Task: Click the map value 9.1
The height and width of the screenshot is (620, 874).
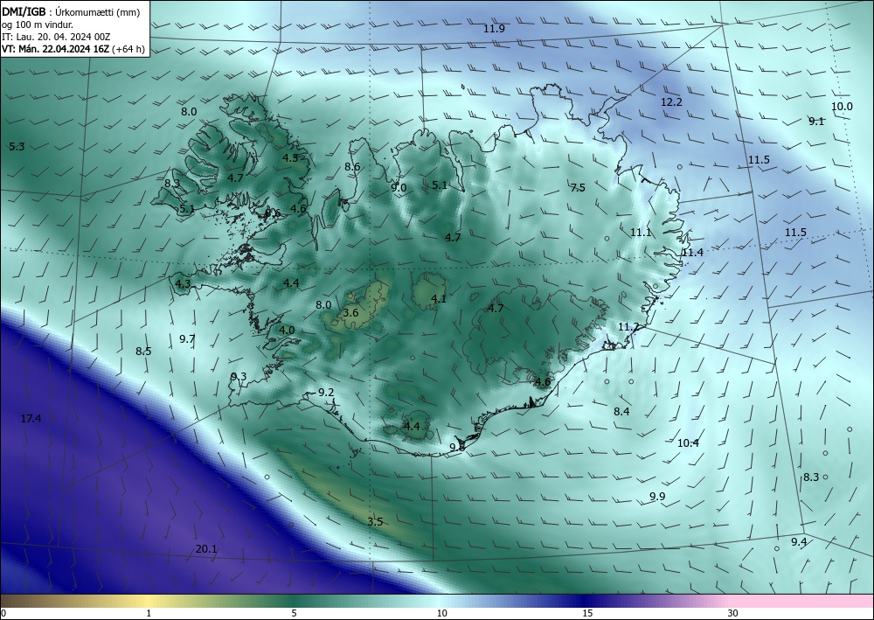Action: [x=816, y=121]
